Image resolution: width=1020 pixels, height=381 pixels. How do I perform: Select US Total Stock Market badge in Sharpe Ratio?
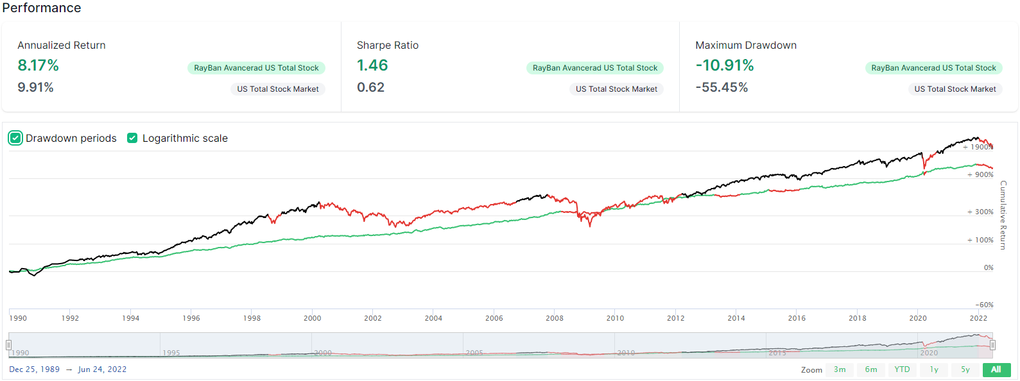[x=616, y=89]
